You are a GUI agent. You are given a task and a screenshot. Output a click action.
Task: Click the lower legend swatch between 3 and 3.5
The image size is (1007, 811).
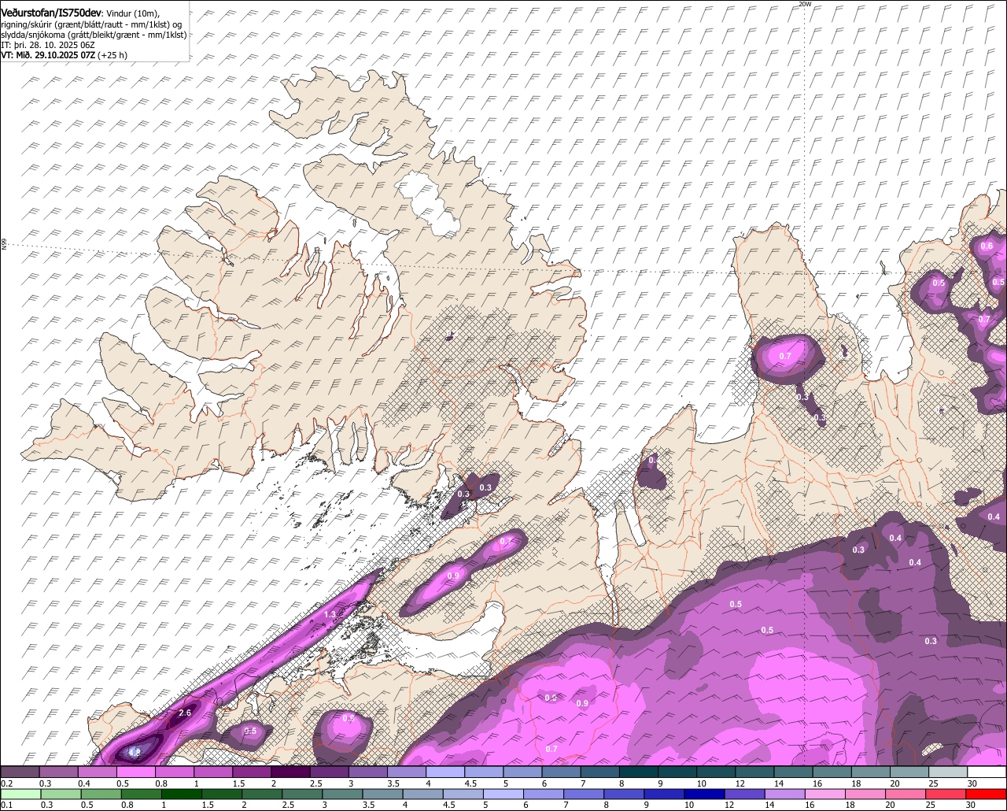342,794
